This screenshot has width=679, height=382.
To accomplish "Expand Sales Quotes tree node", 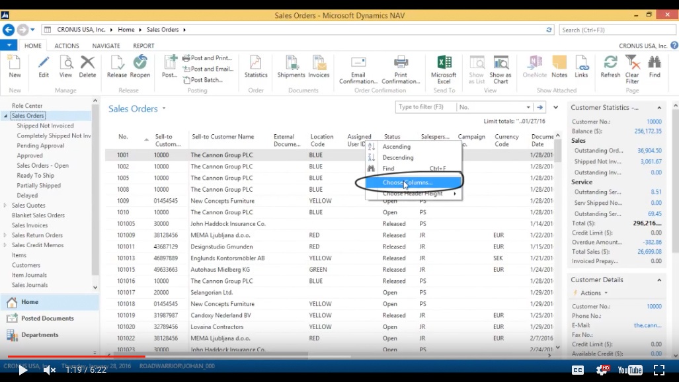I will 5,206.
